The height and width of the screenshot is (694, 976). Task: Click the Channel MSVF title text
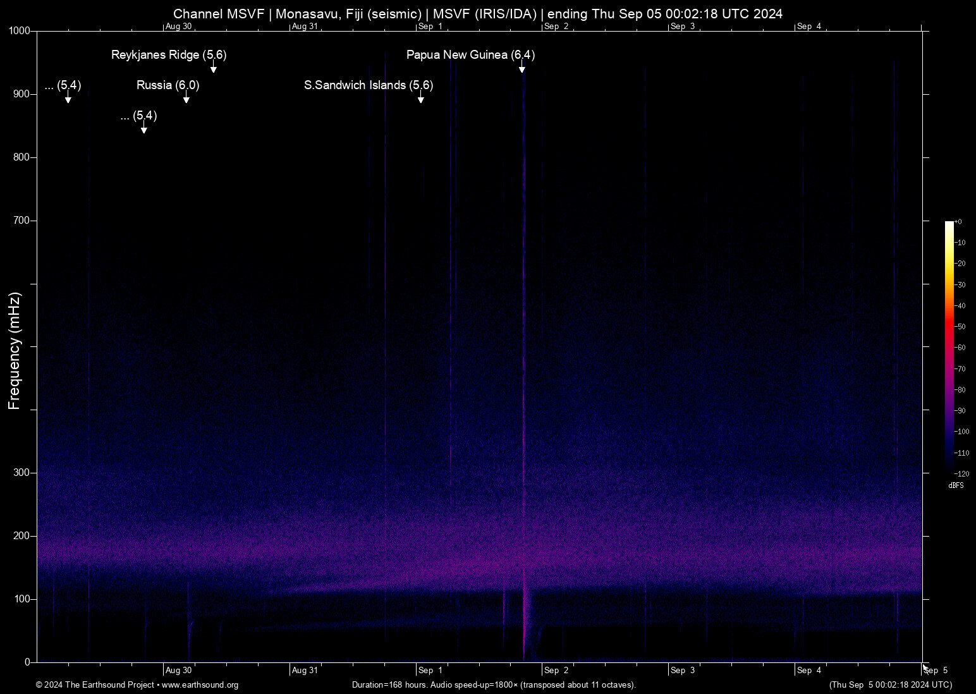click(x=219, y=13)
